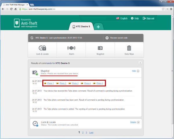Open the Chrome menu hamburger icon
This screenshot has height=139, width=174.
click(171, 9)
